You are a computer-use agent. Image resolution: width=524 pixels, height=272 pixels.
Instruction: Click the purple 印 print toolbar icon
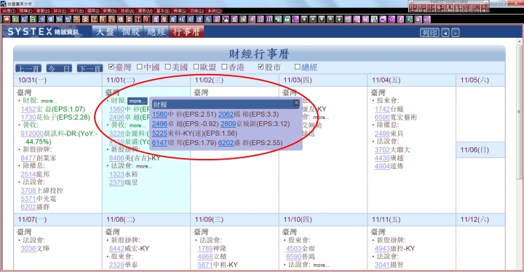pos(269,20)
